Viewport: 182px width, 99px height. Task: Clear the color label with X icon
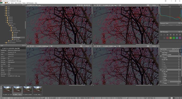[x=164, y=38]
